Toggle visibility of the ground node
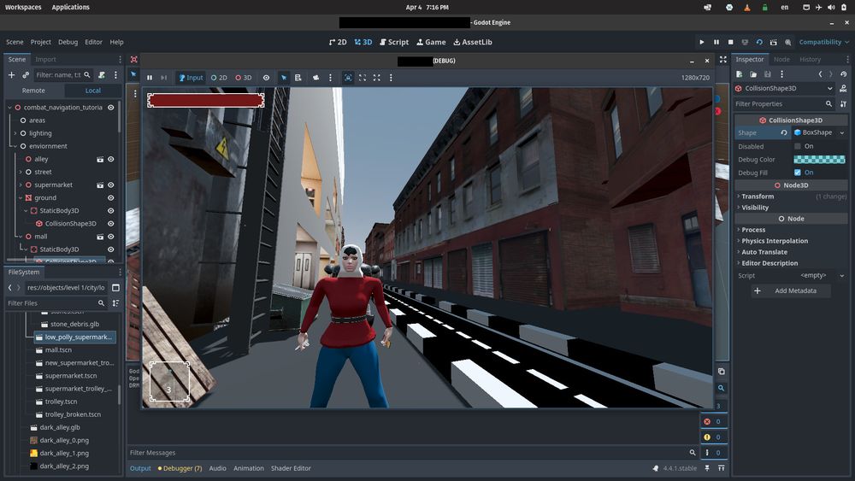Screen dimensions: 855x481 coord(110,197)
